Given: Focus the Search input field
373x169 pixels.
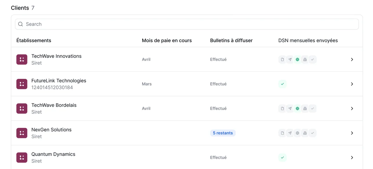Looking at the screenshot, I should click(187, 24).
